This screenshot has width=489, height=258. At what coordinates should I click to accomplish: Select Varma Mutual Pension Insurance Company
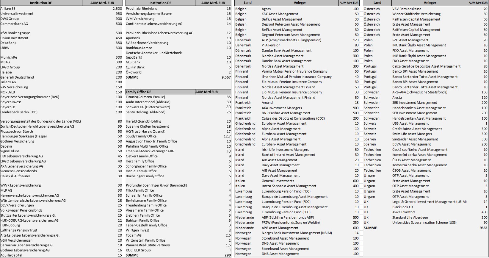tap(294, 71)
